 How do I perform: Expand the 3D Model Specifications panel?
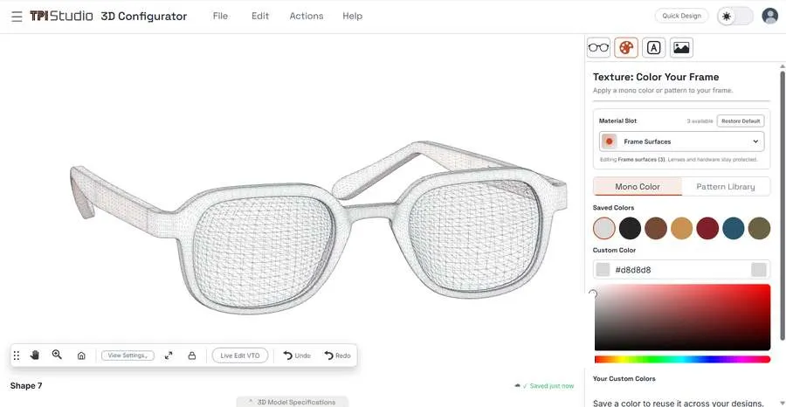point(292,402)
